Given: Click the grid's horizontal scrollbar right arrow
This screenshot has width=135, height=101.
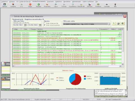Looking at the screenshot, I should [120, 66].
